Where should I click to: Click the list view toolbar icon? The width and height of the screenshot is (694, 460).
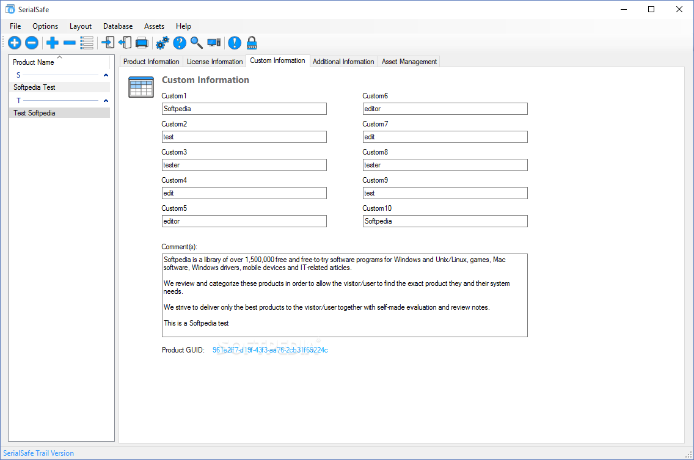point(87,43)
